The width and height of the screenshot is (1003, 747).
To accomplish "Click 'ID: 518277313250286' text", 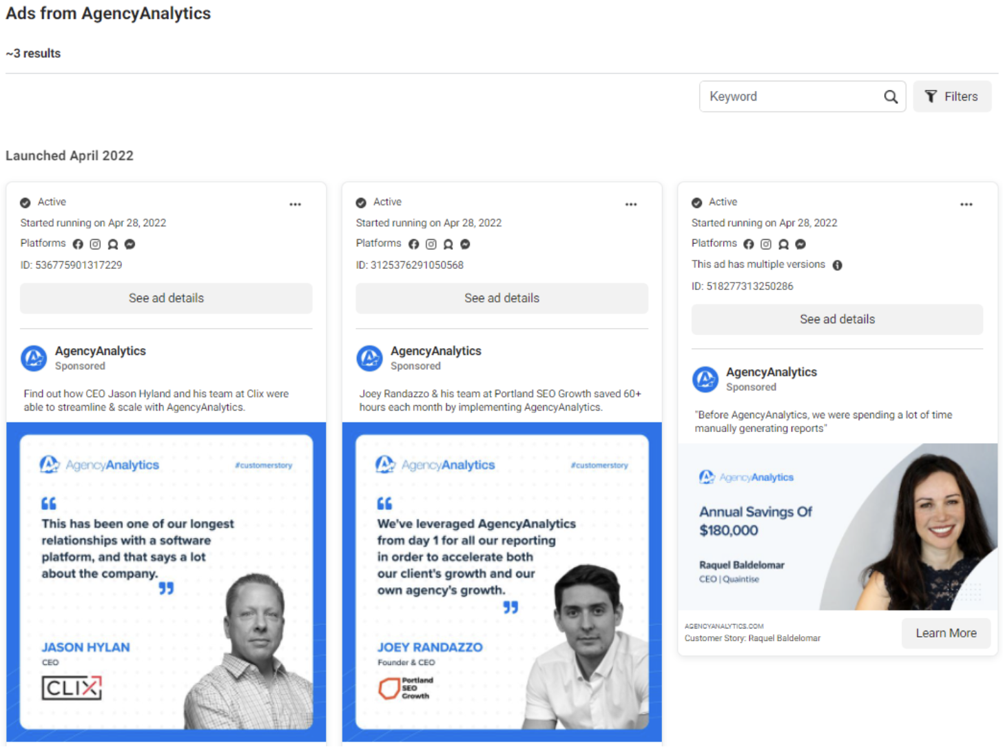I will pos(743,287).
